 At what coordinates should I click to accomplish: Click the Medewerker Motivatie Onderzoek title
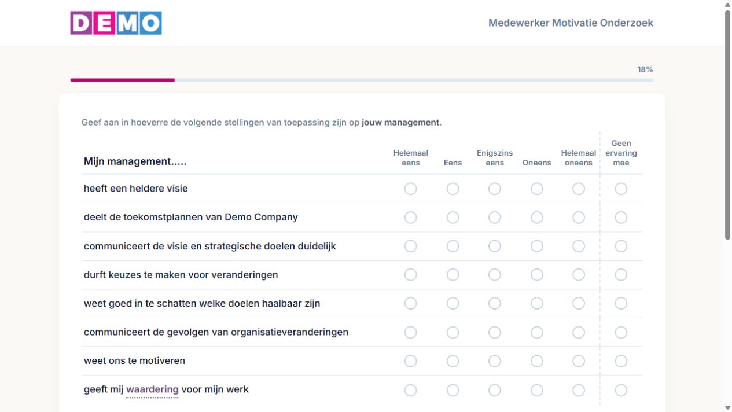click(571, 23)
